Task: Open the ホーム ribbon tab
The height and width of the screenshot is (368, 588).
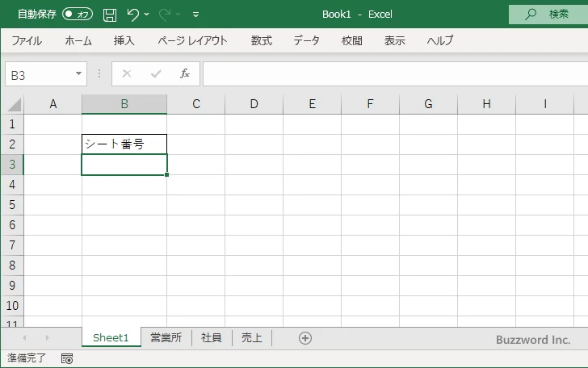Action: click(x=78, y=40)
